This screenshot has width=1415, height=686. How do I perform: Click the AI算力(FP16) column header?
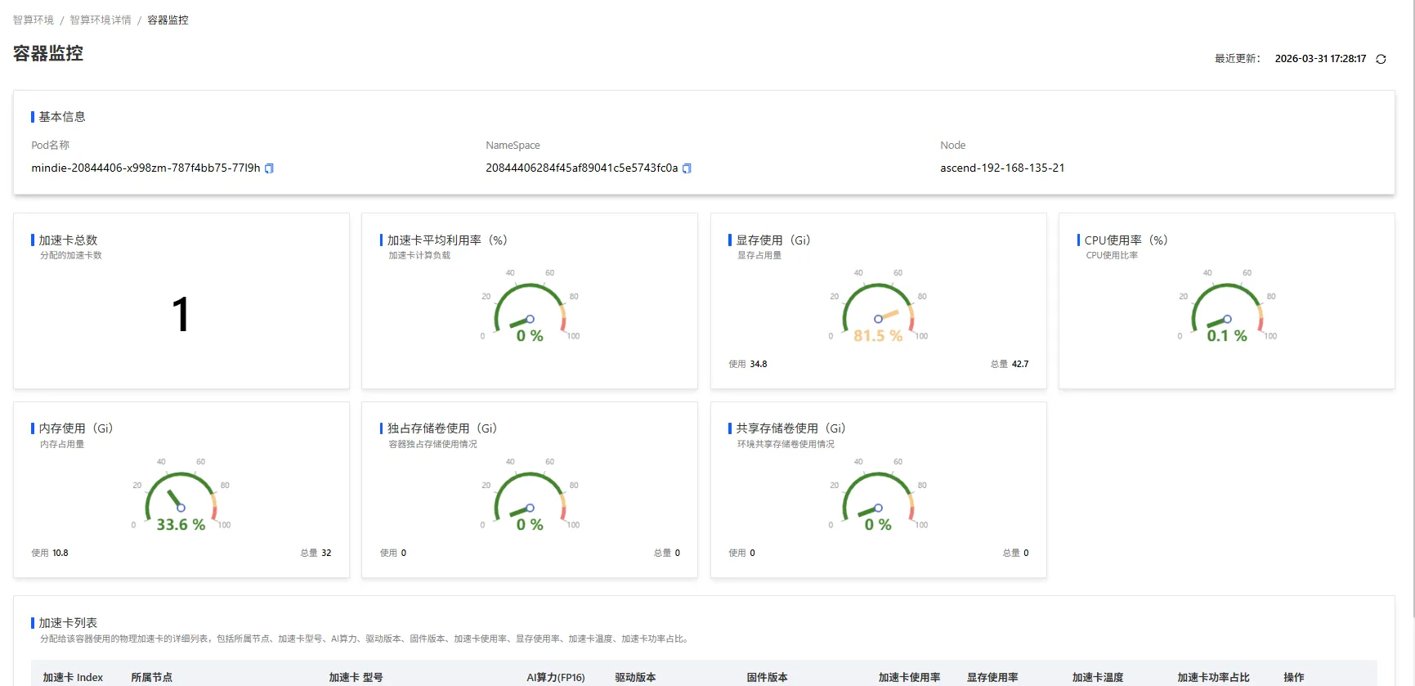(x=556, y=677)
